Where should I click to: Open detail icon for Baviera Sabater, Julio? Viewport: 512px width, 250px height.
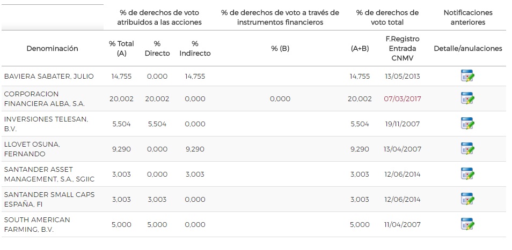point(467,76)
